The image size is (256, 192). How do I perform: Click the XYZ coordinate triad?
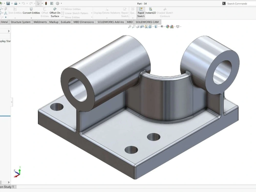pyautogui.click(x=17, y=172)
